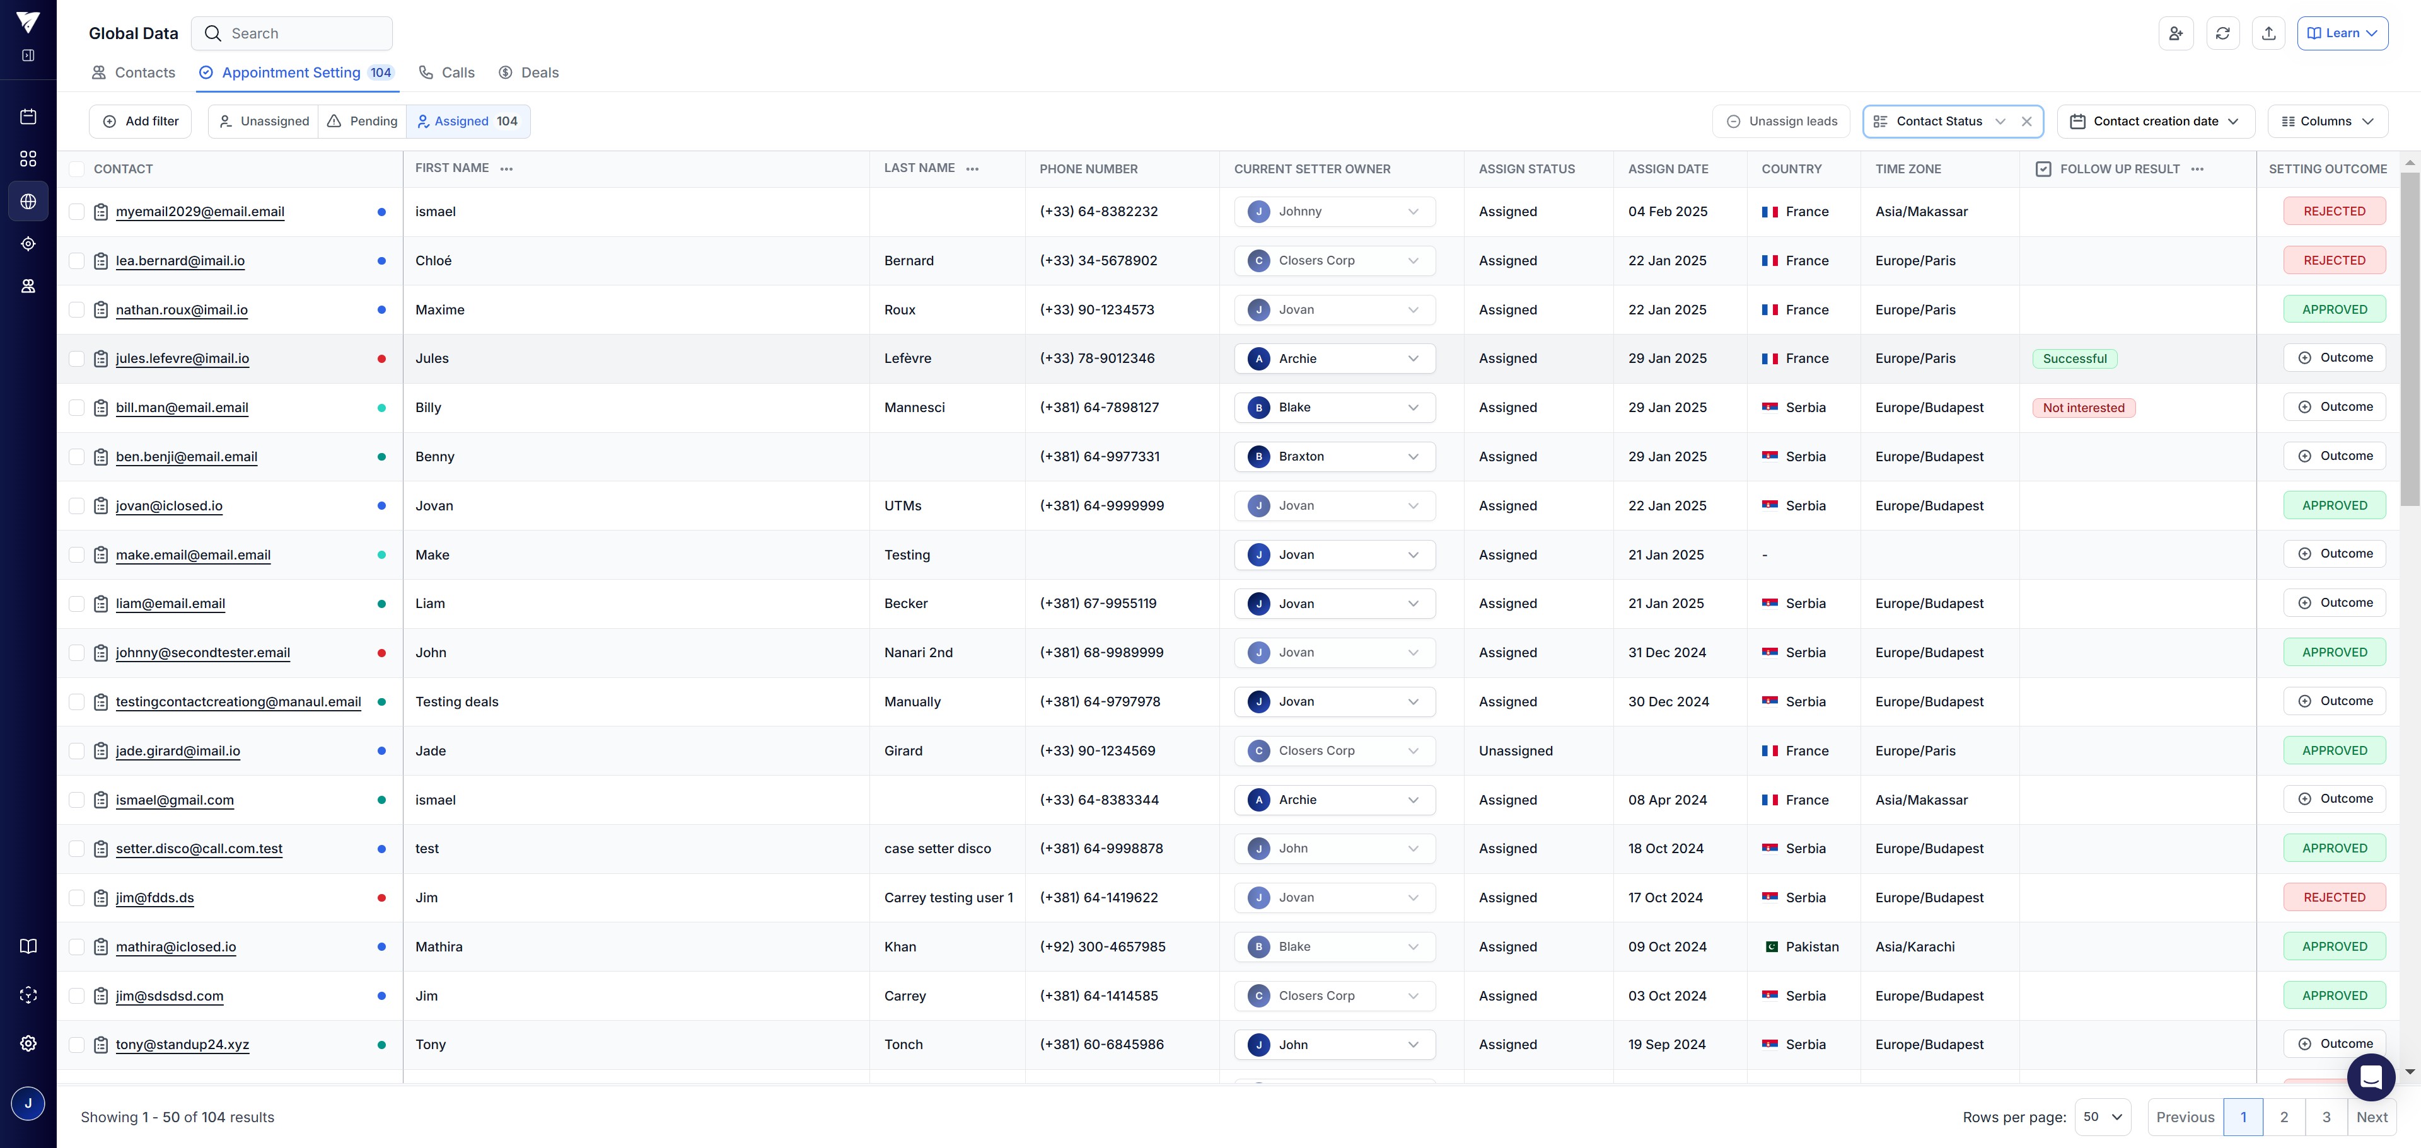This screenshot has width=2421, height=1148.
Task: Click the refresh data icon
Action: pos(2222,33)
